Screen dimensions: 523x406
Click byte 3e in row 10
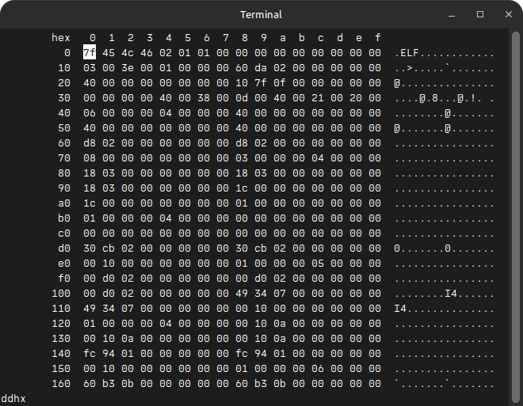128,68
